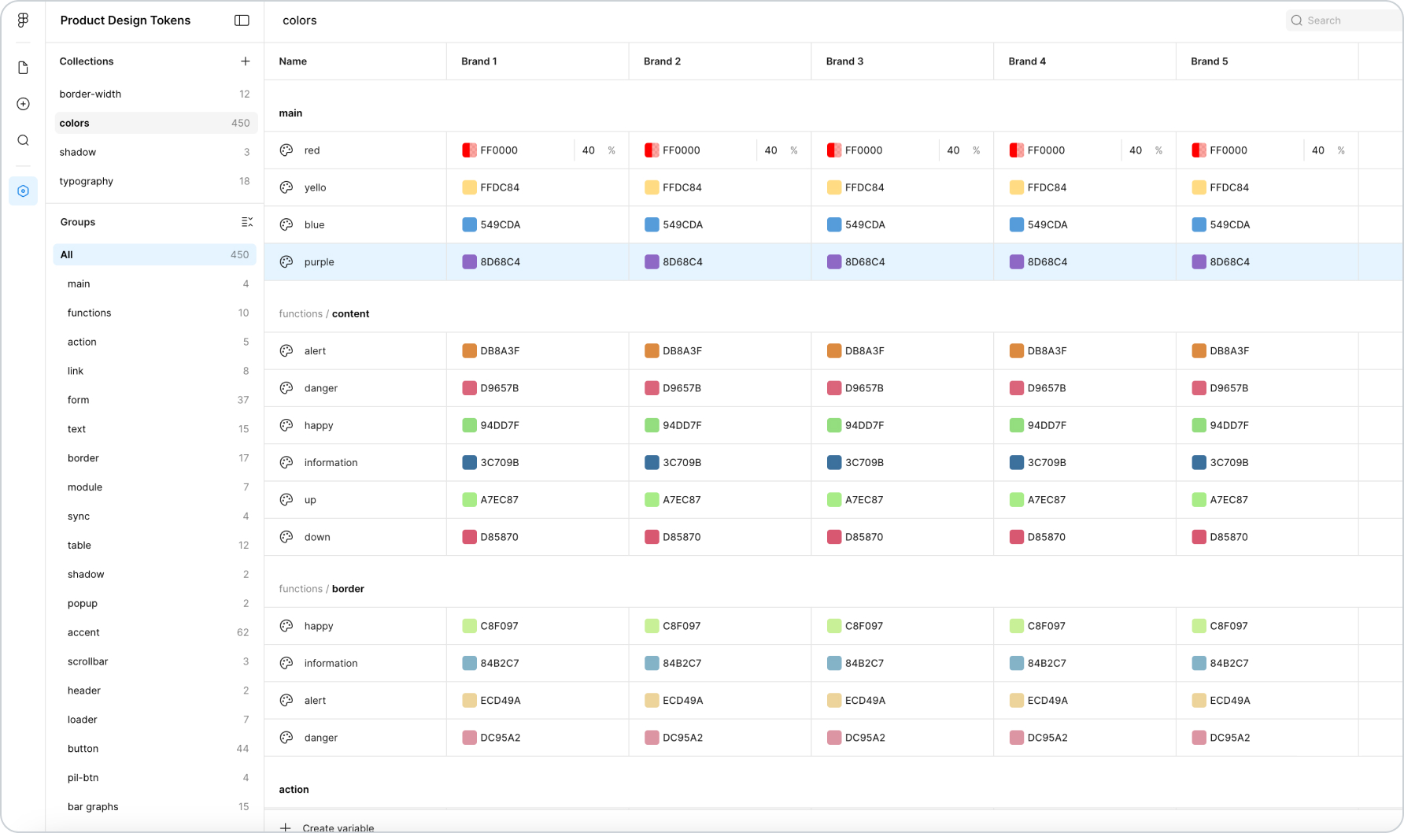The height and width of the screenshot is (833, 1404).
Task: Open the file page icon in left rail
Action: click(23, 68)
